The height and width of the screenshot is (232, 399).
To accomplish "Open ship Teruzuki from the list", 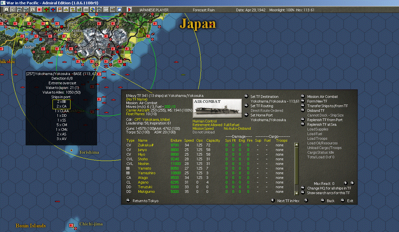I will 145,187.
